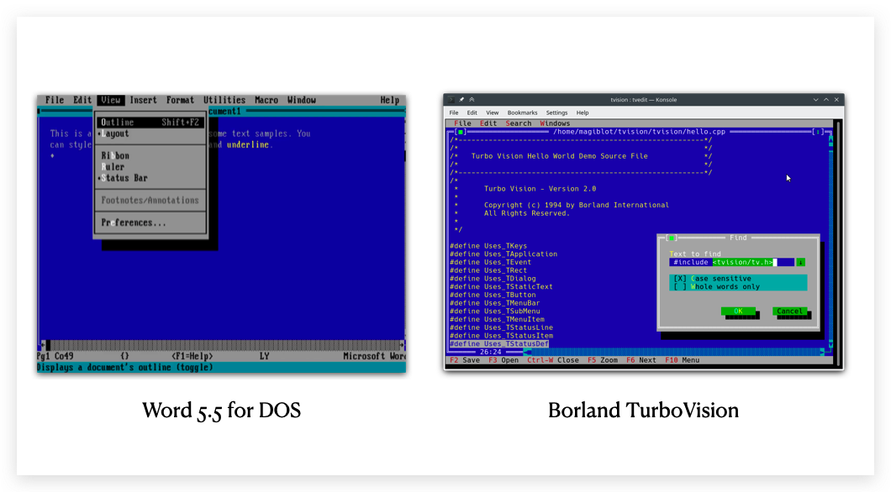Click the keep-above double chevron icon in Konsole
The image size is (891, 492).
click(x=472, y=100)
